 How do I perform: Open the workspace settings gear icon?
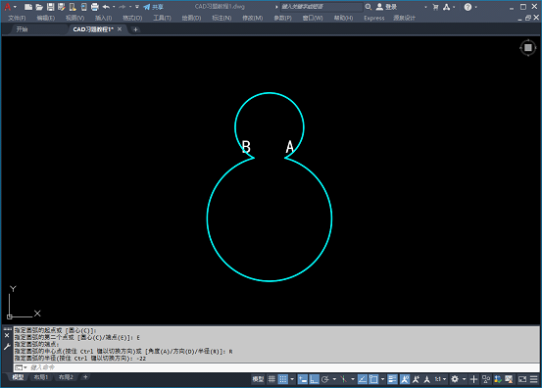[455, 379]
